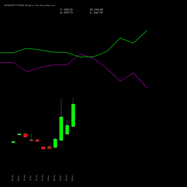This screenshot has width=187, height=187.
Task: Click the 09 Jan date axis label
Action: coord(18,178)
